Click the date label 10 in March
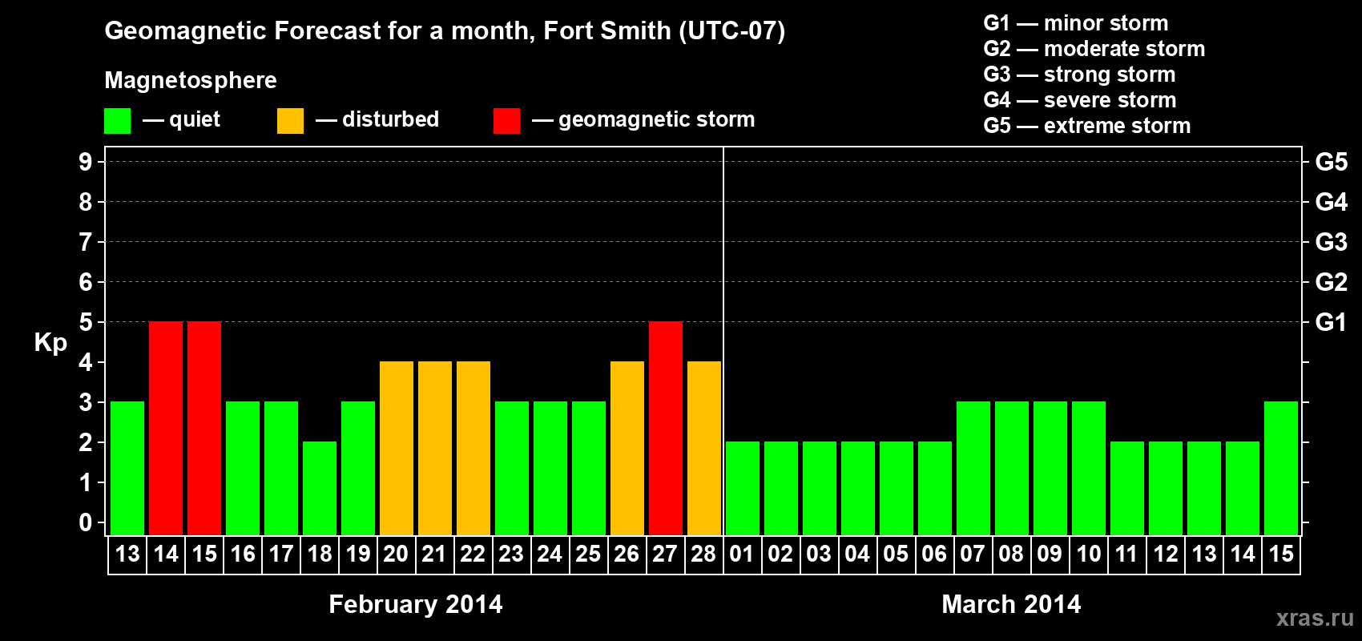The width and height of the screenshot is (1362, 641). (x=1088, y=554)
